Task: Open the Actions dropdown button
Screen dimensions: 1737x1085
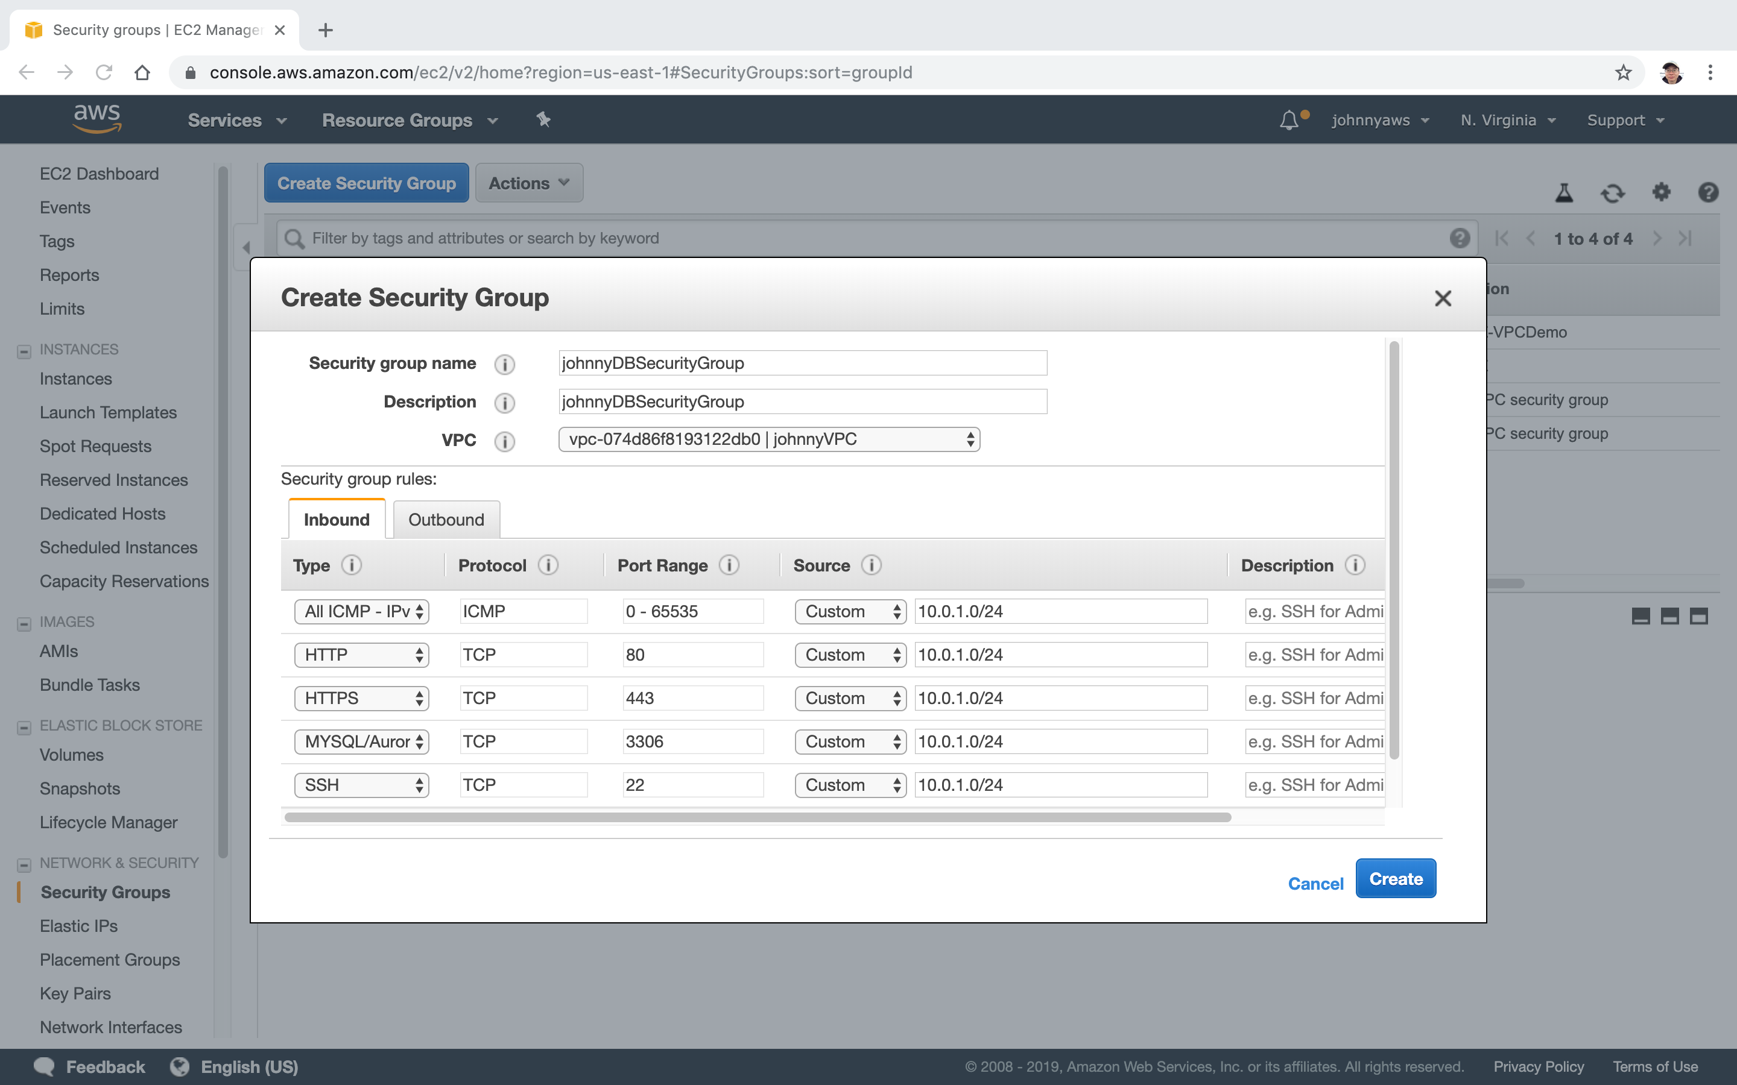Action: (529, 183)
